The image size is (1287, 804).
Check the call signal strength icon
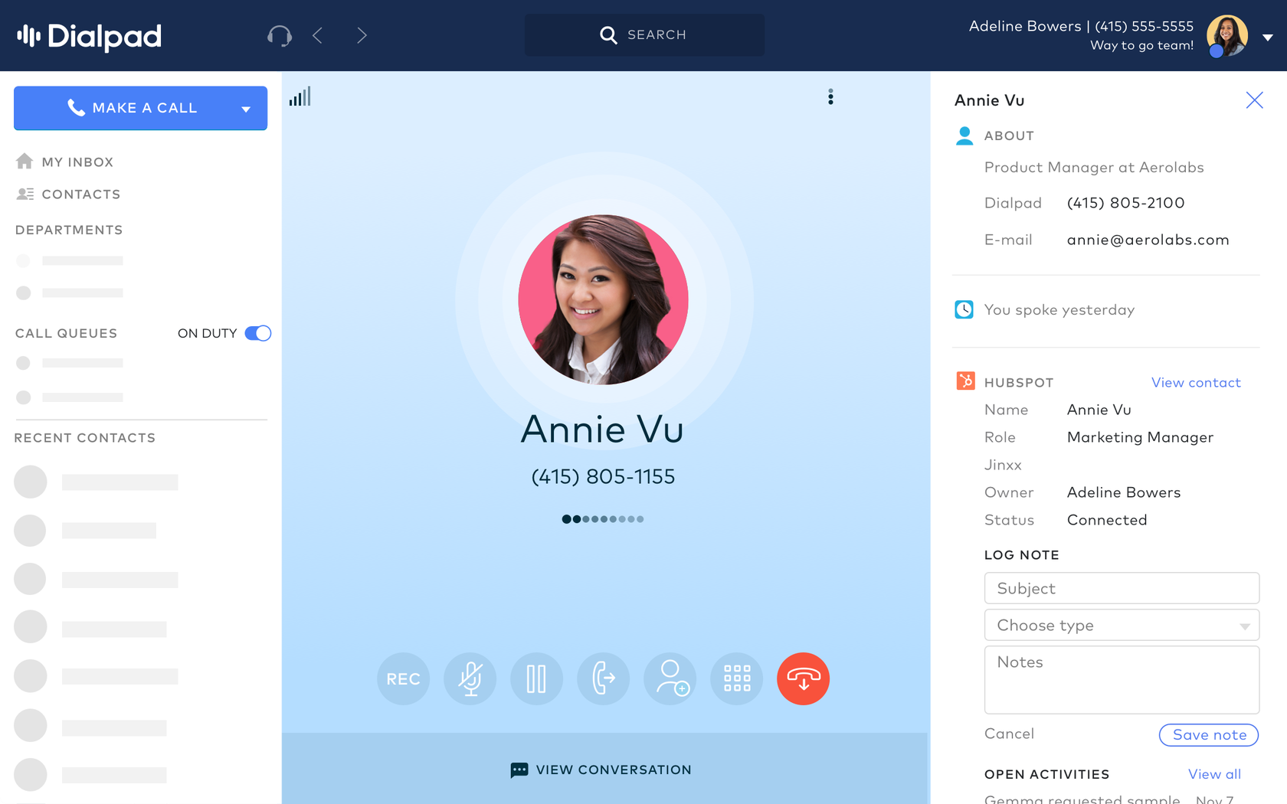click(x=300, y=96)
